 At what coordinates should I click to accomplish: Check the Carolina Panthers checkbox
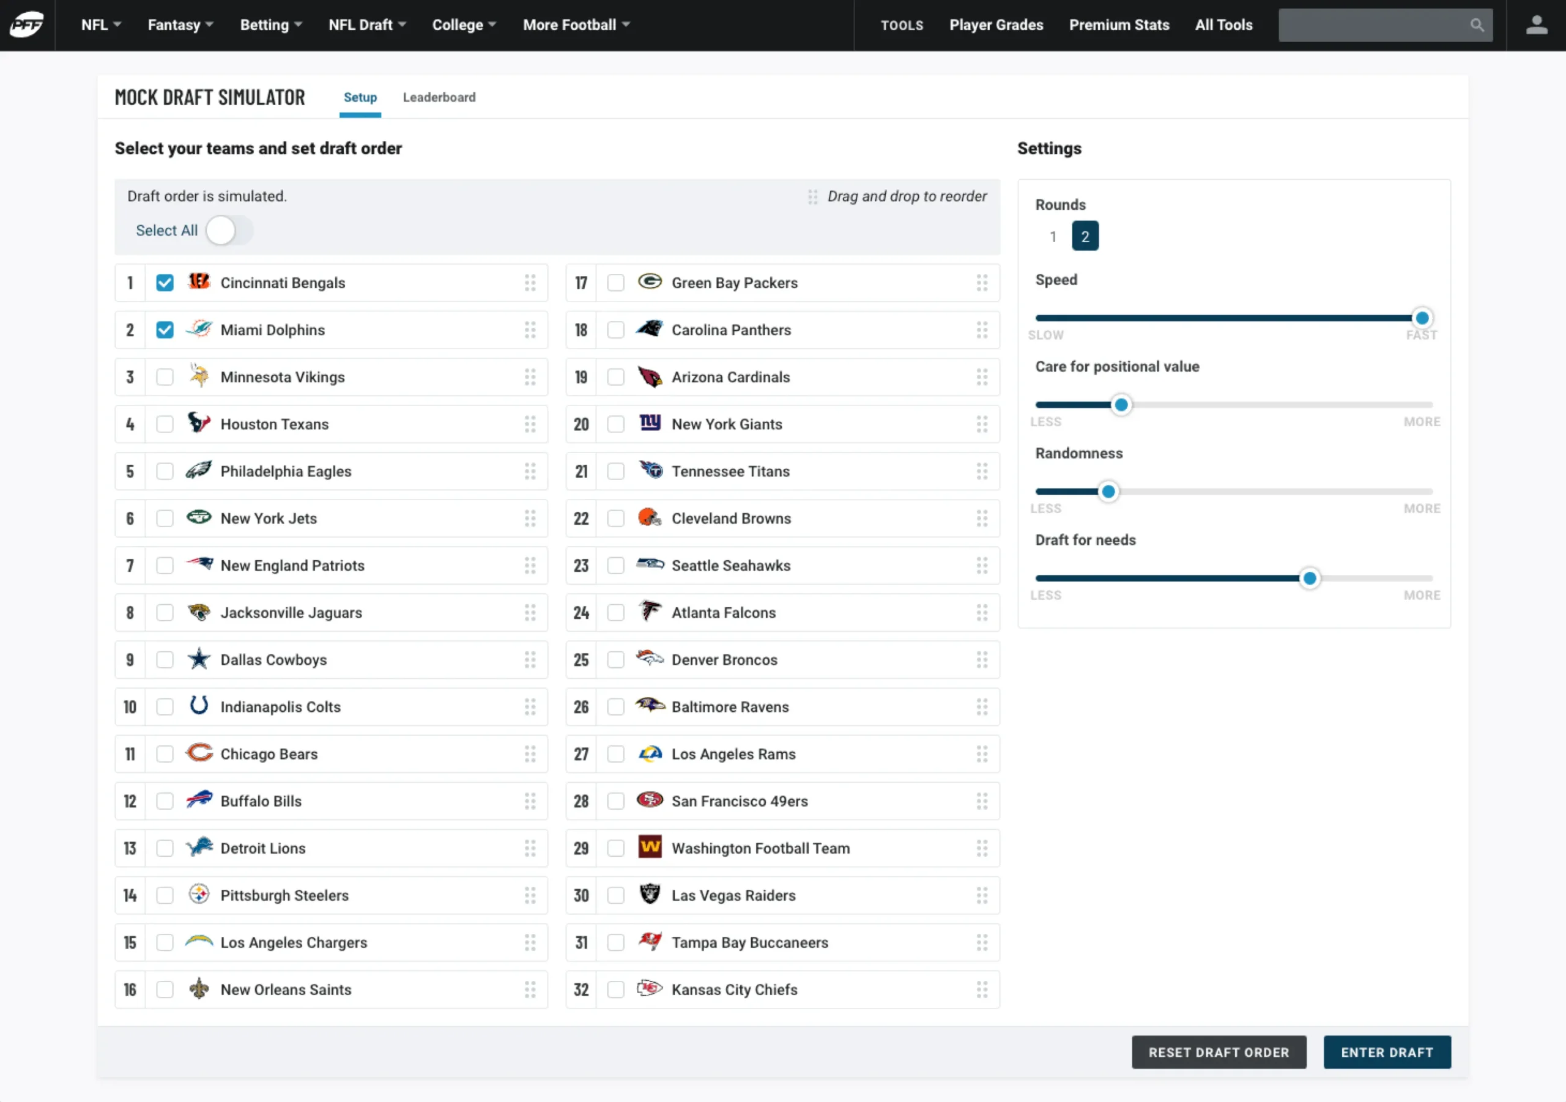pos(616,330)
